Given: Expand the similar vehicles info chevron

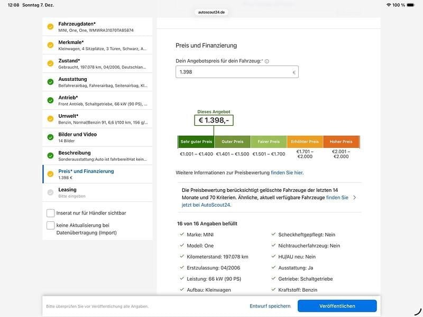Looking at the screenshot, I should [x=354, y=198].
